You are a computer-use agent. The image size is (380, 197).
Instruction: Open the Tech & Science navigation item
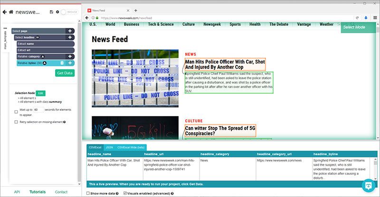161,24
